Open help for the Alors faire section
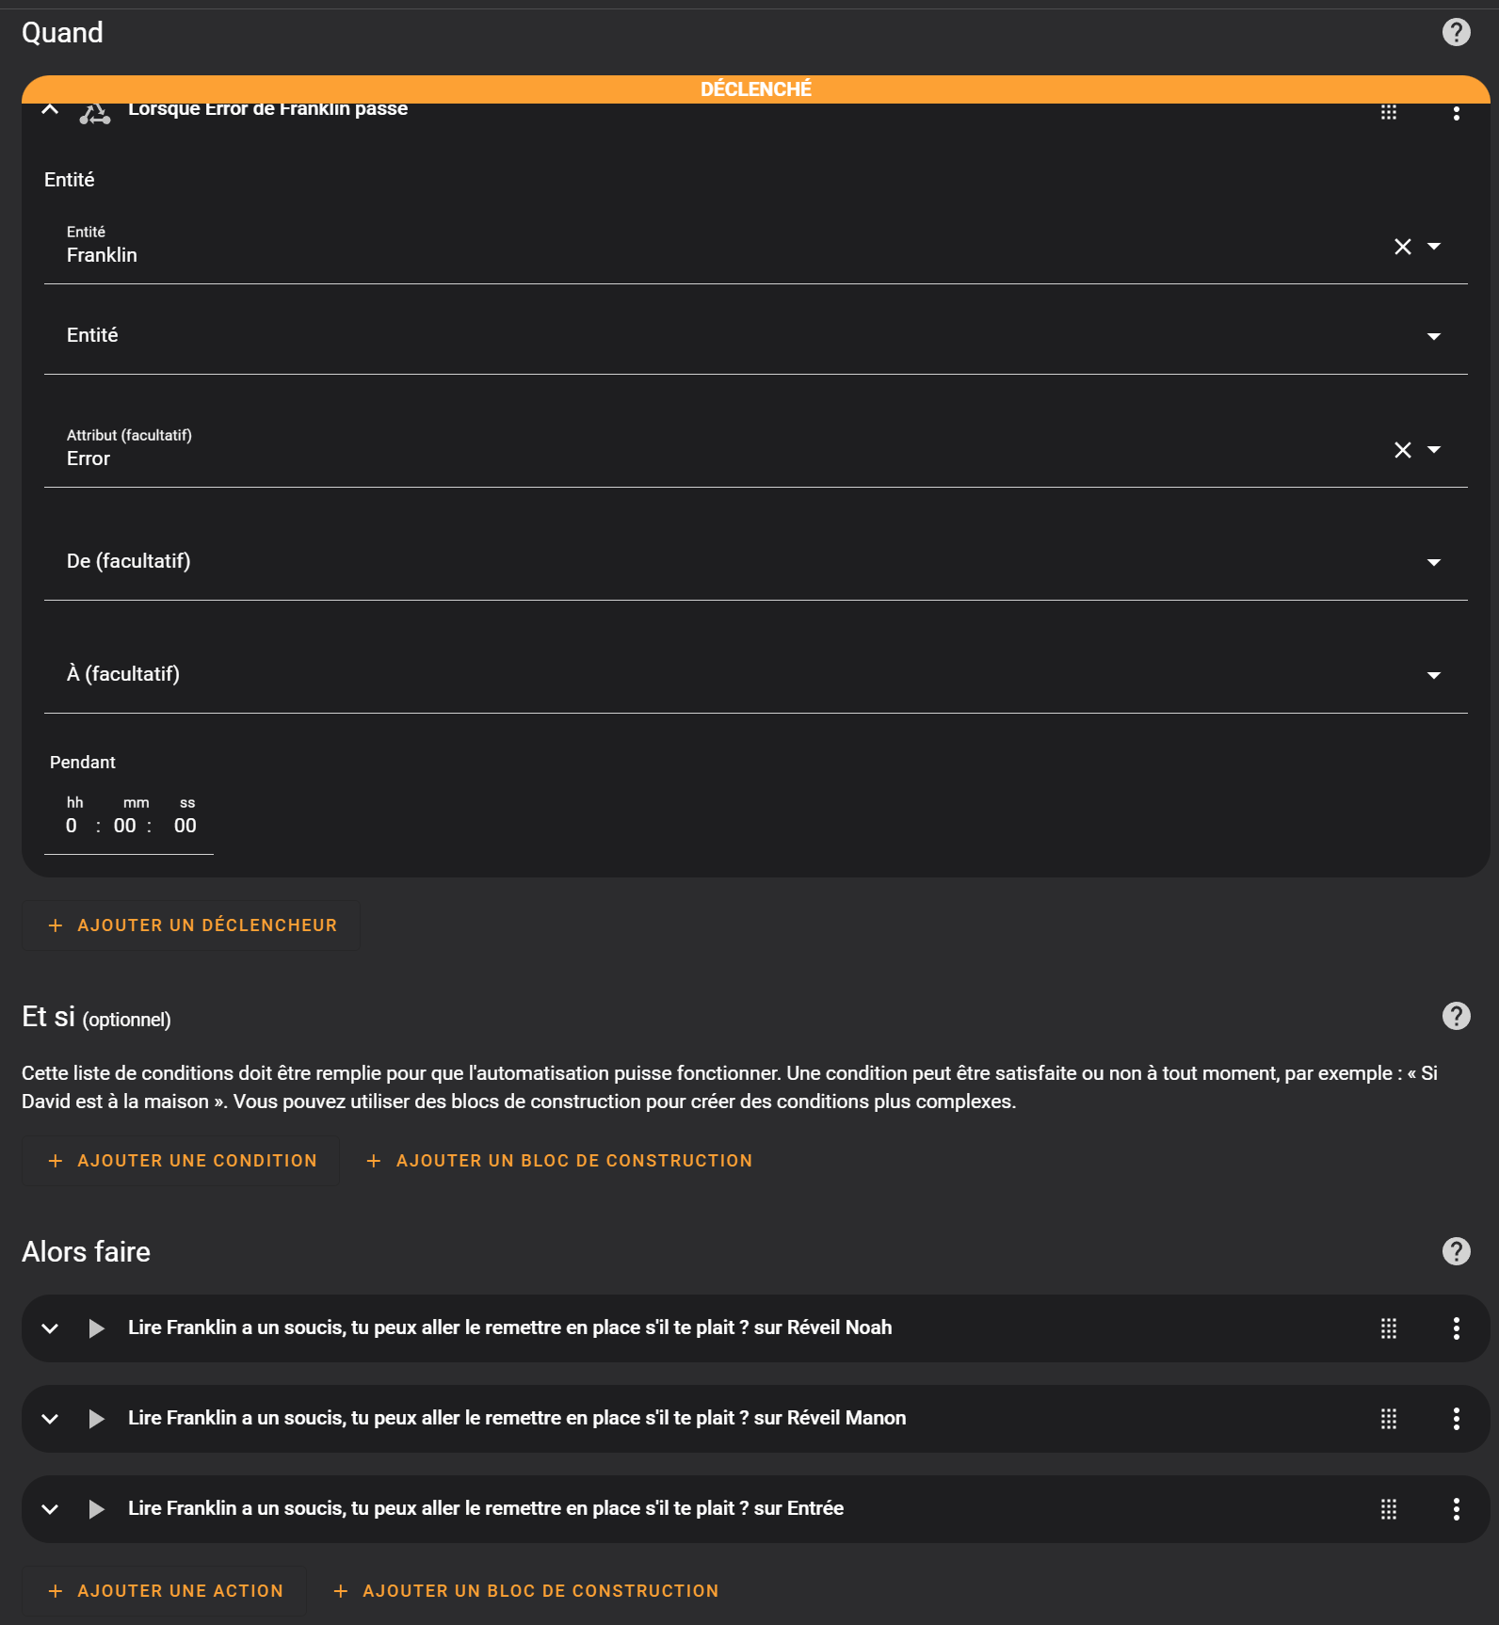The width and height of the screenshot is (1499, 1625). tap(1456, 1251)
